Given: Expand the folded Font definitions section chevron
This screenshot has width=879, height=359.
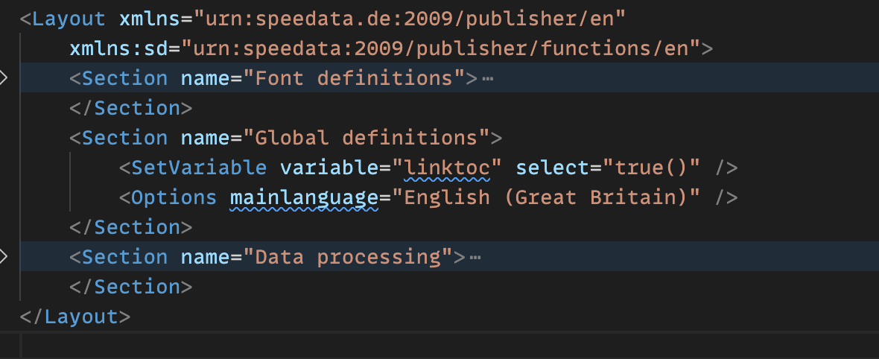Looking at the screenshot, I should (4, 78).
